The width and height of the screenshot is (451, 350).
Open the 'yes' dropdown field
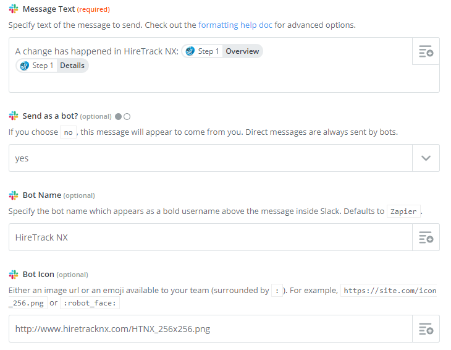pyautogui.click(x=211, y=158)
